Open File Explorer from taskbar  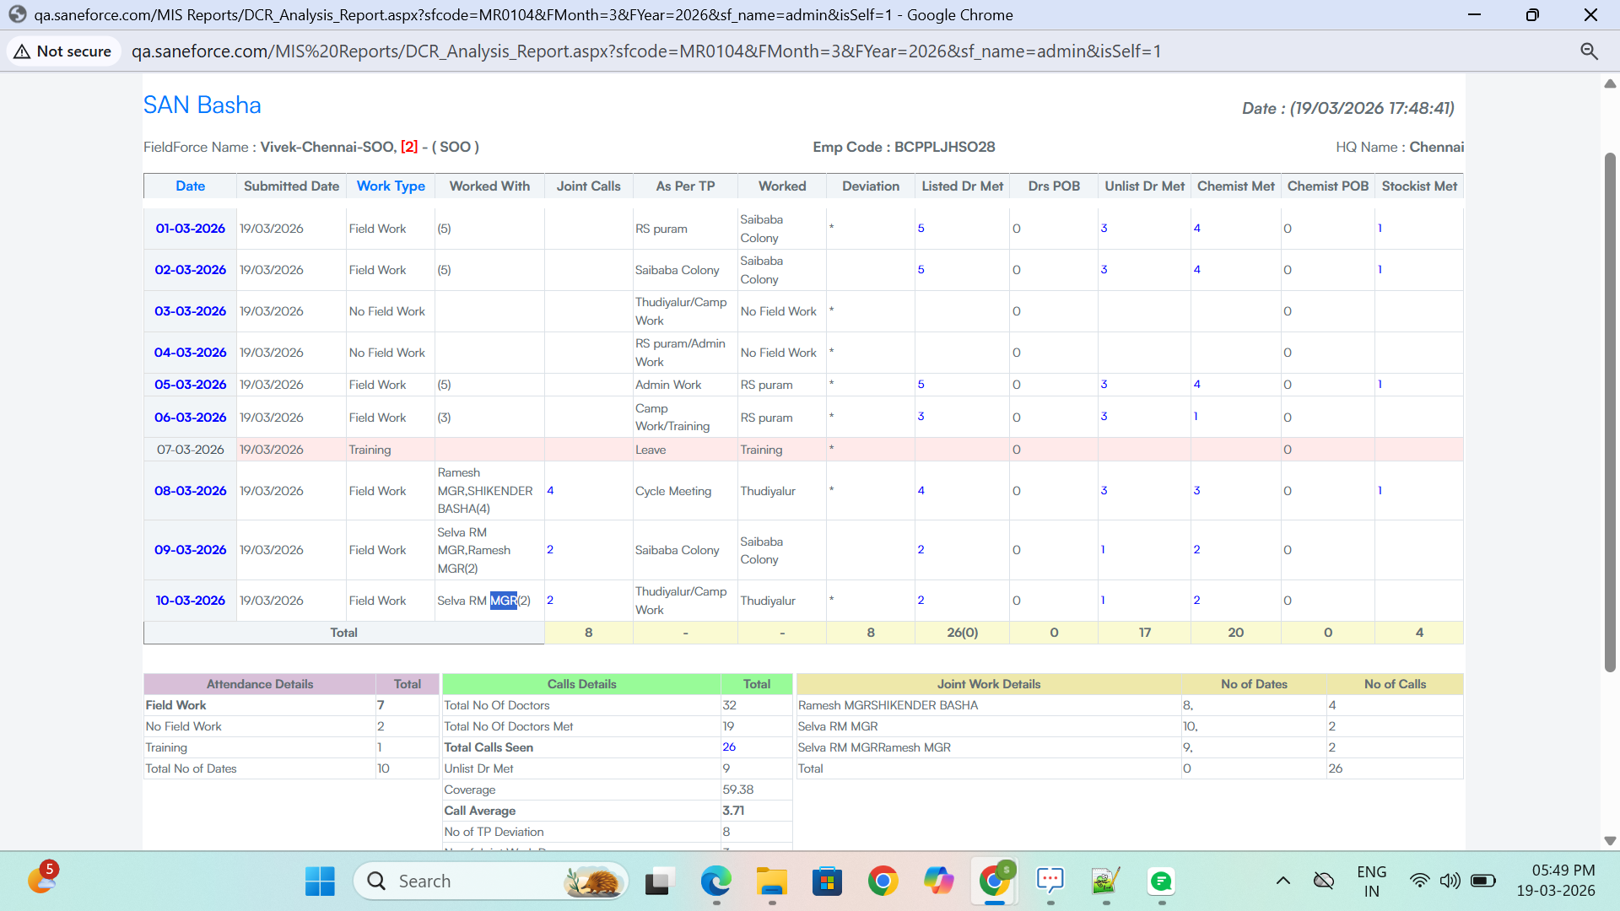(x=771, y=881)
